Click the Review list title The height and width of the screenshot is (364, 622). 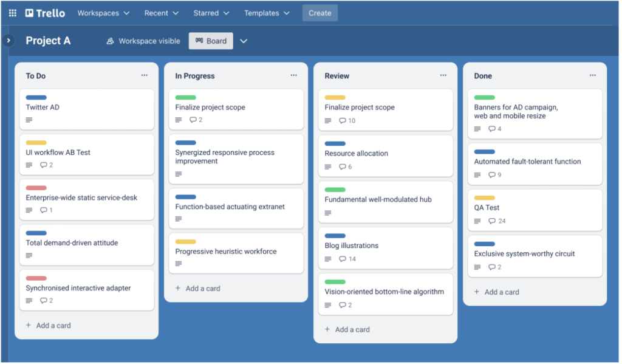[337, 76]
